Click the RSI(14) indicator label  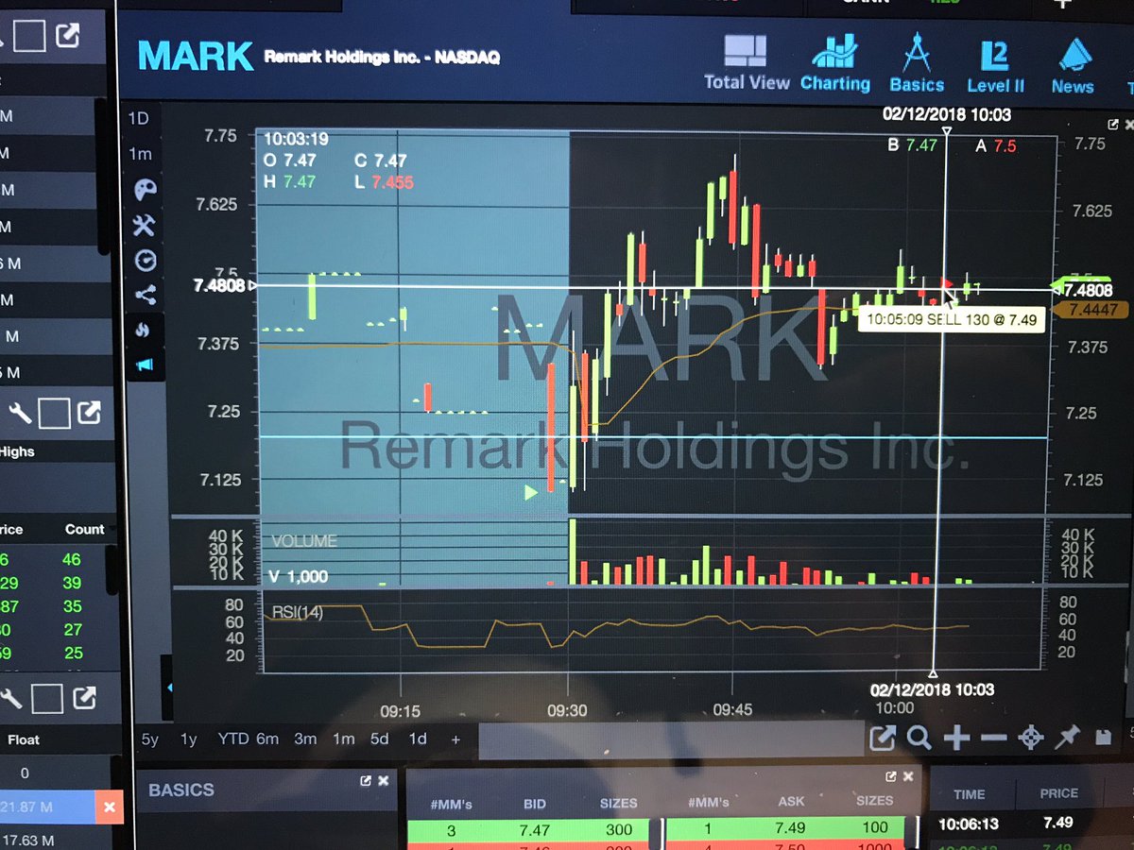[298, 612]
